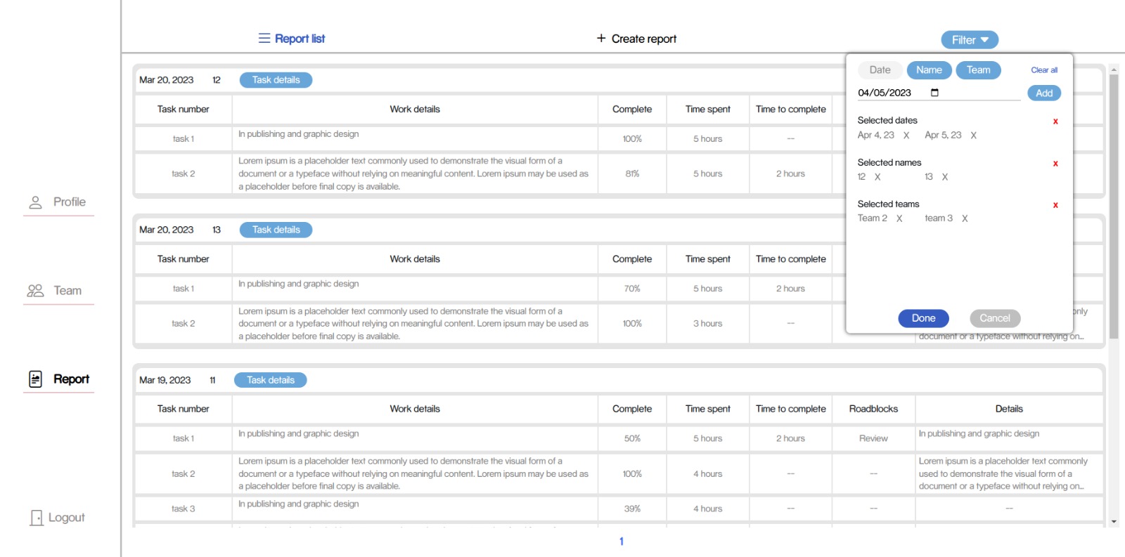
Task: Click the plus icon for Create report
Action: tap(601, 38)
